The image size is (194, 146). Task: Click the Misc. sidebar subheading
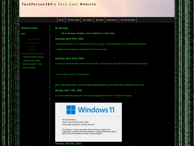coord(23,34)
